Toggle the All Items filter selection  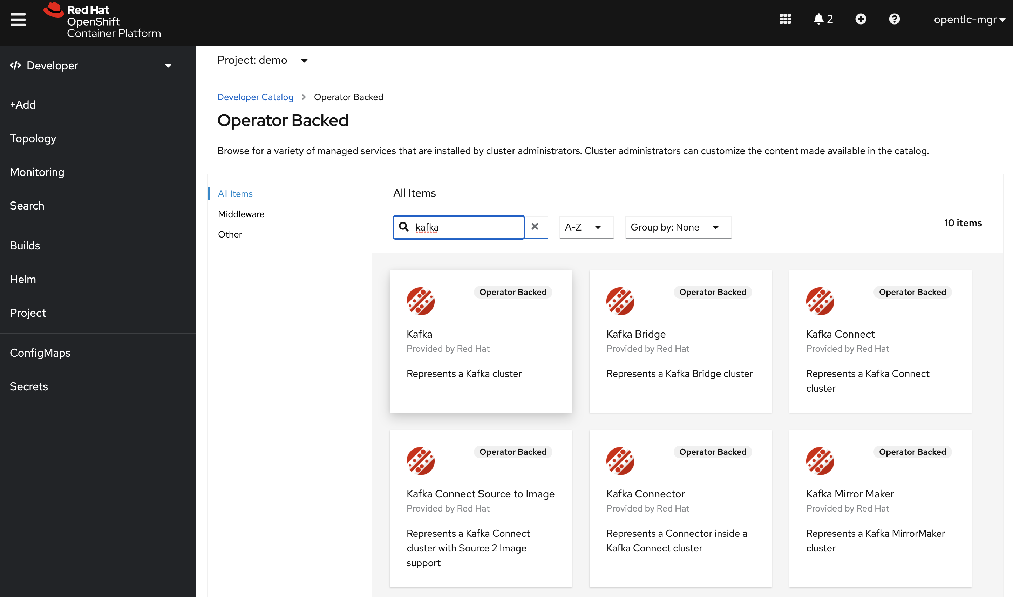click(235, 193)
